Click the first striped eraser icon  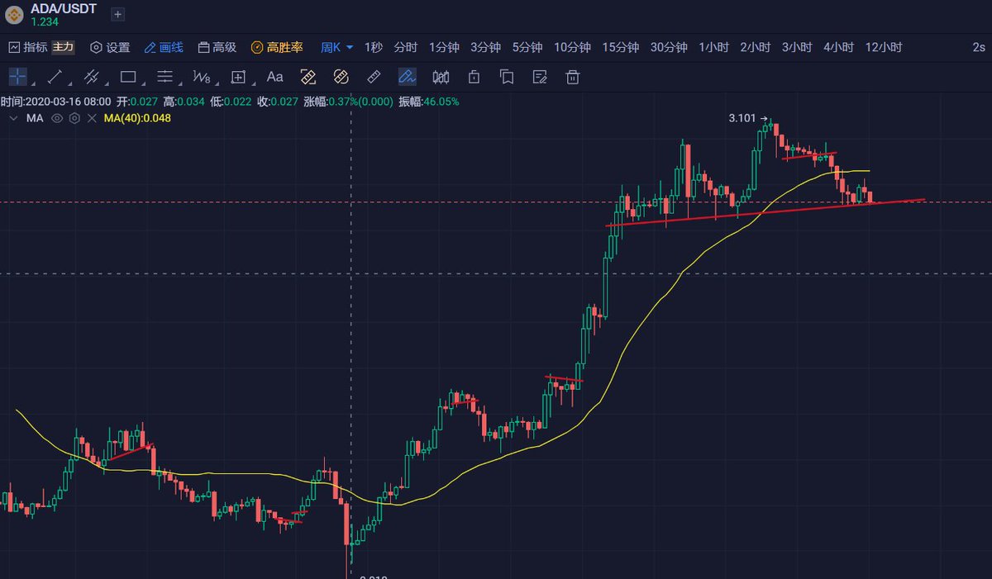tap(308, 77)
